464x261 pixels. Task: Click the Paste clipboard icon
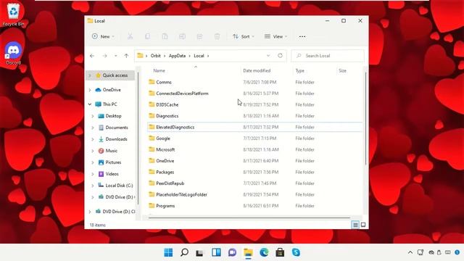165,36
